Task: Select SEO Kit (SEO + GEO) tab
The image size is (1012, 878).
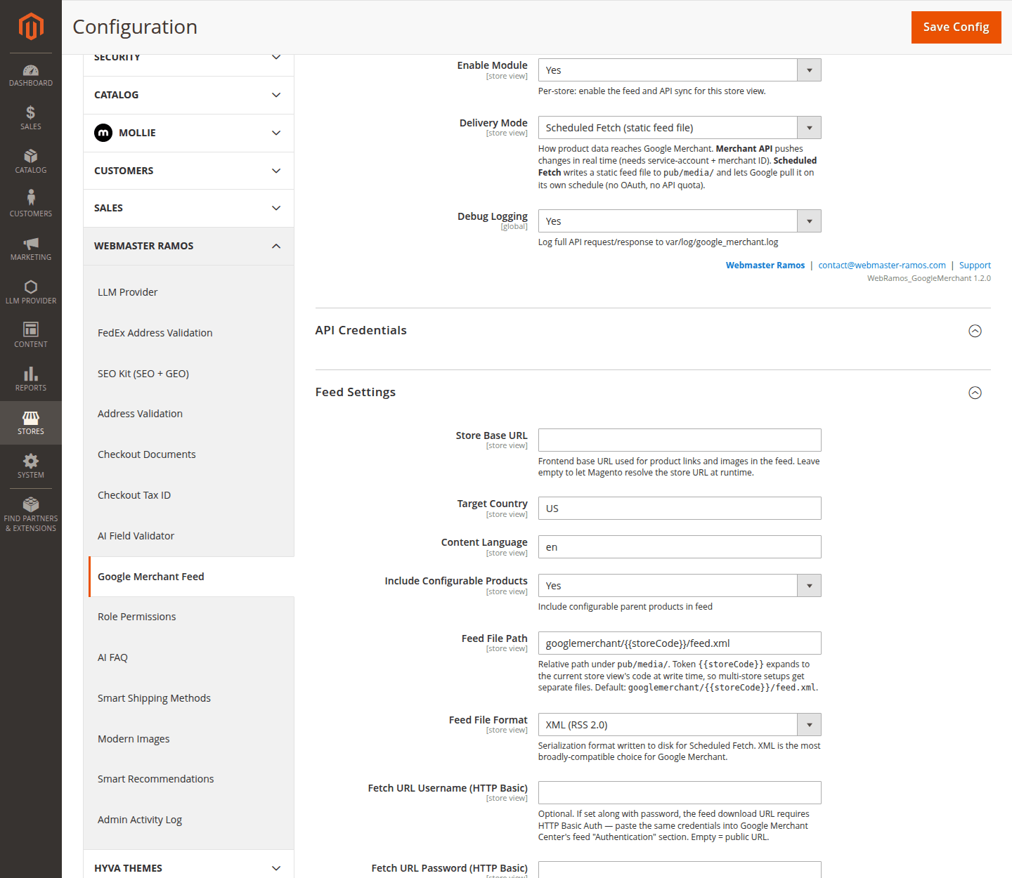Action: coord(189,374)
